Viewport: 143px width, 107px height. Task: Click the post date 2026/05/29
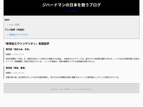click(x=19, y=73)
